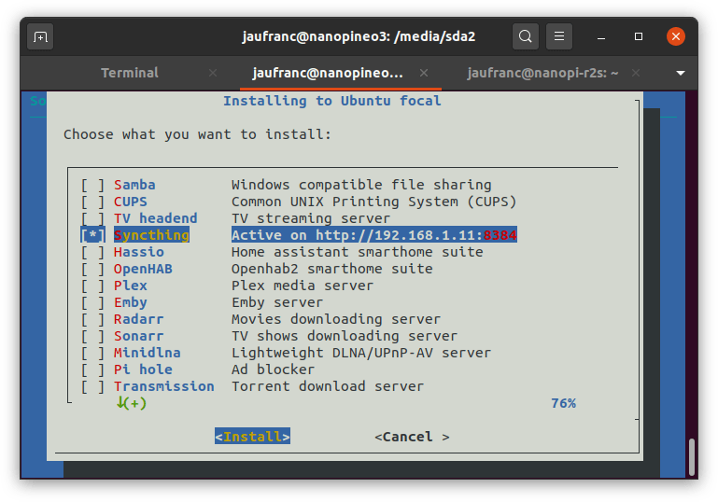Toggle the Pi hole checkbox
This screenshot has width=718, height=502.
(93, 370)
